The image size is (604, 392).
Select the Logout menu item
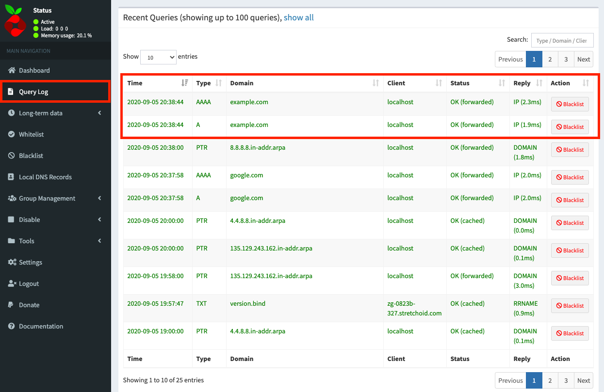click(x=29, y=283)
